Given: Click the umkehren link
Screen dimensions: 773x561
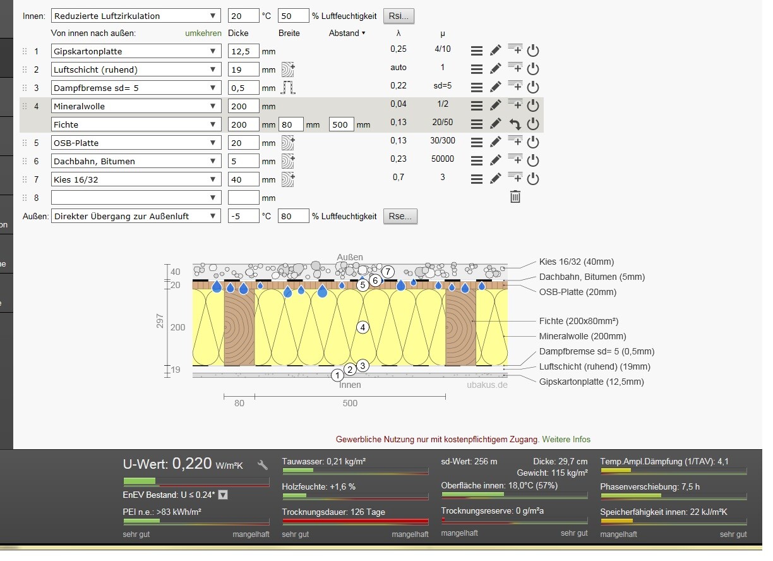Looking at the screenshot, I should click(x=203, y=33).
